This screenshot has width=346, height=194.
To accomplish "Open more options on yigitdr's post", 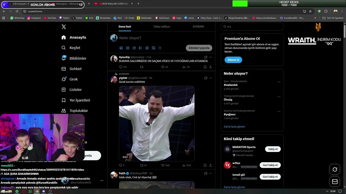I will (x=211, y=78).
